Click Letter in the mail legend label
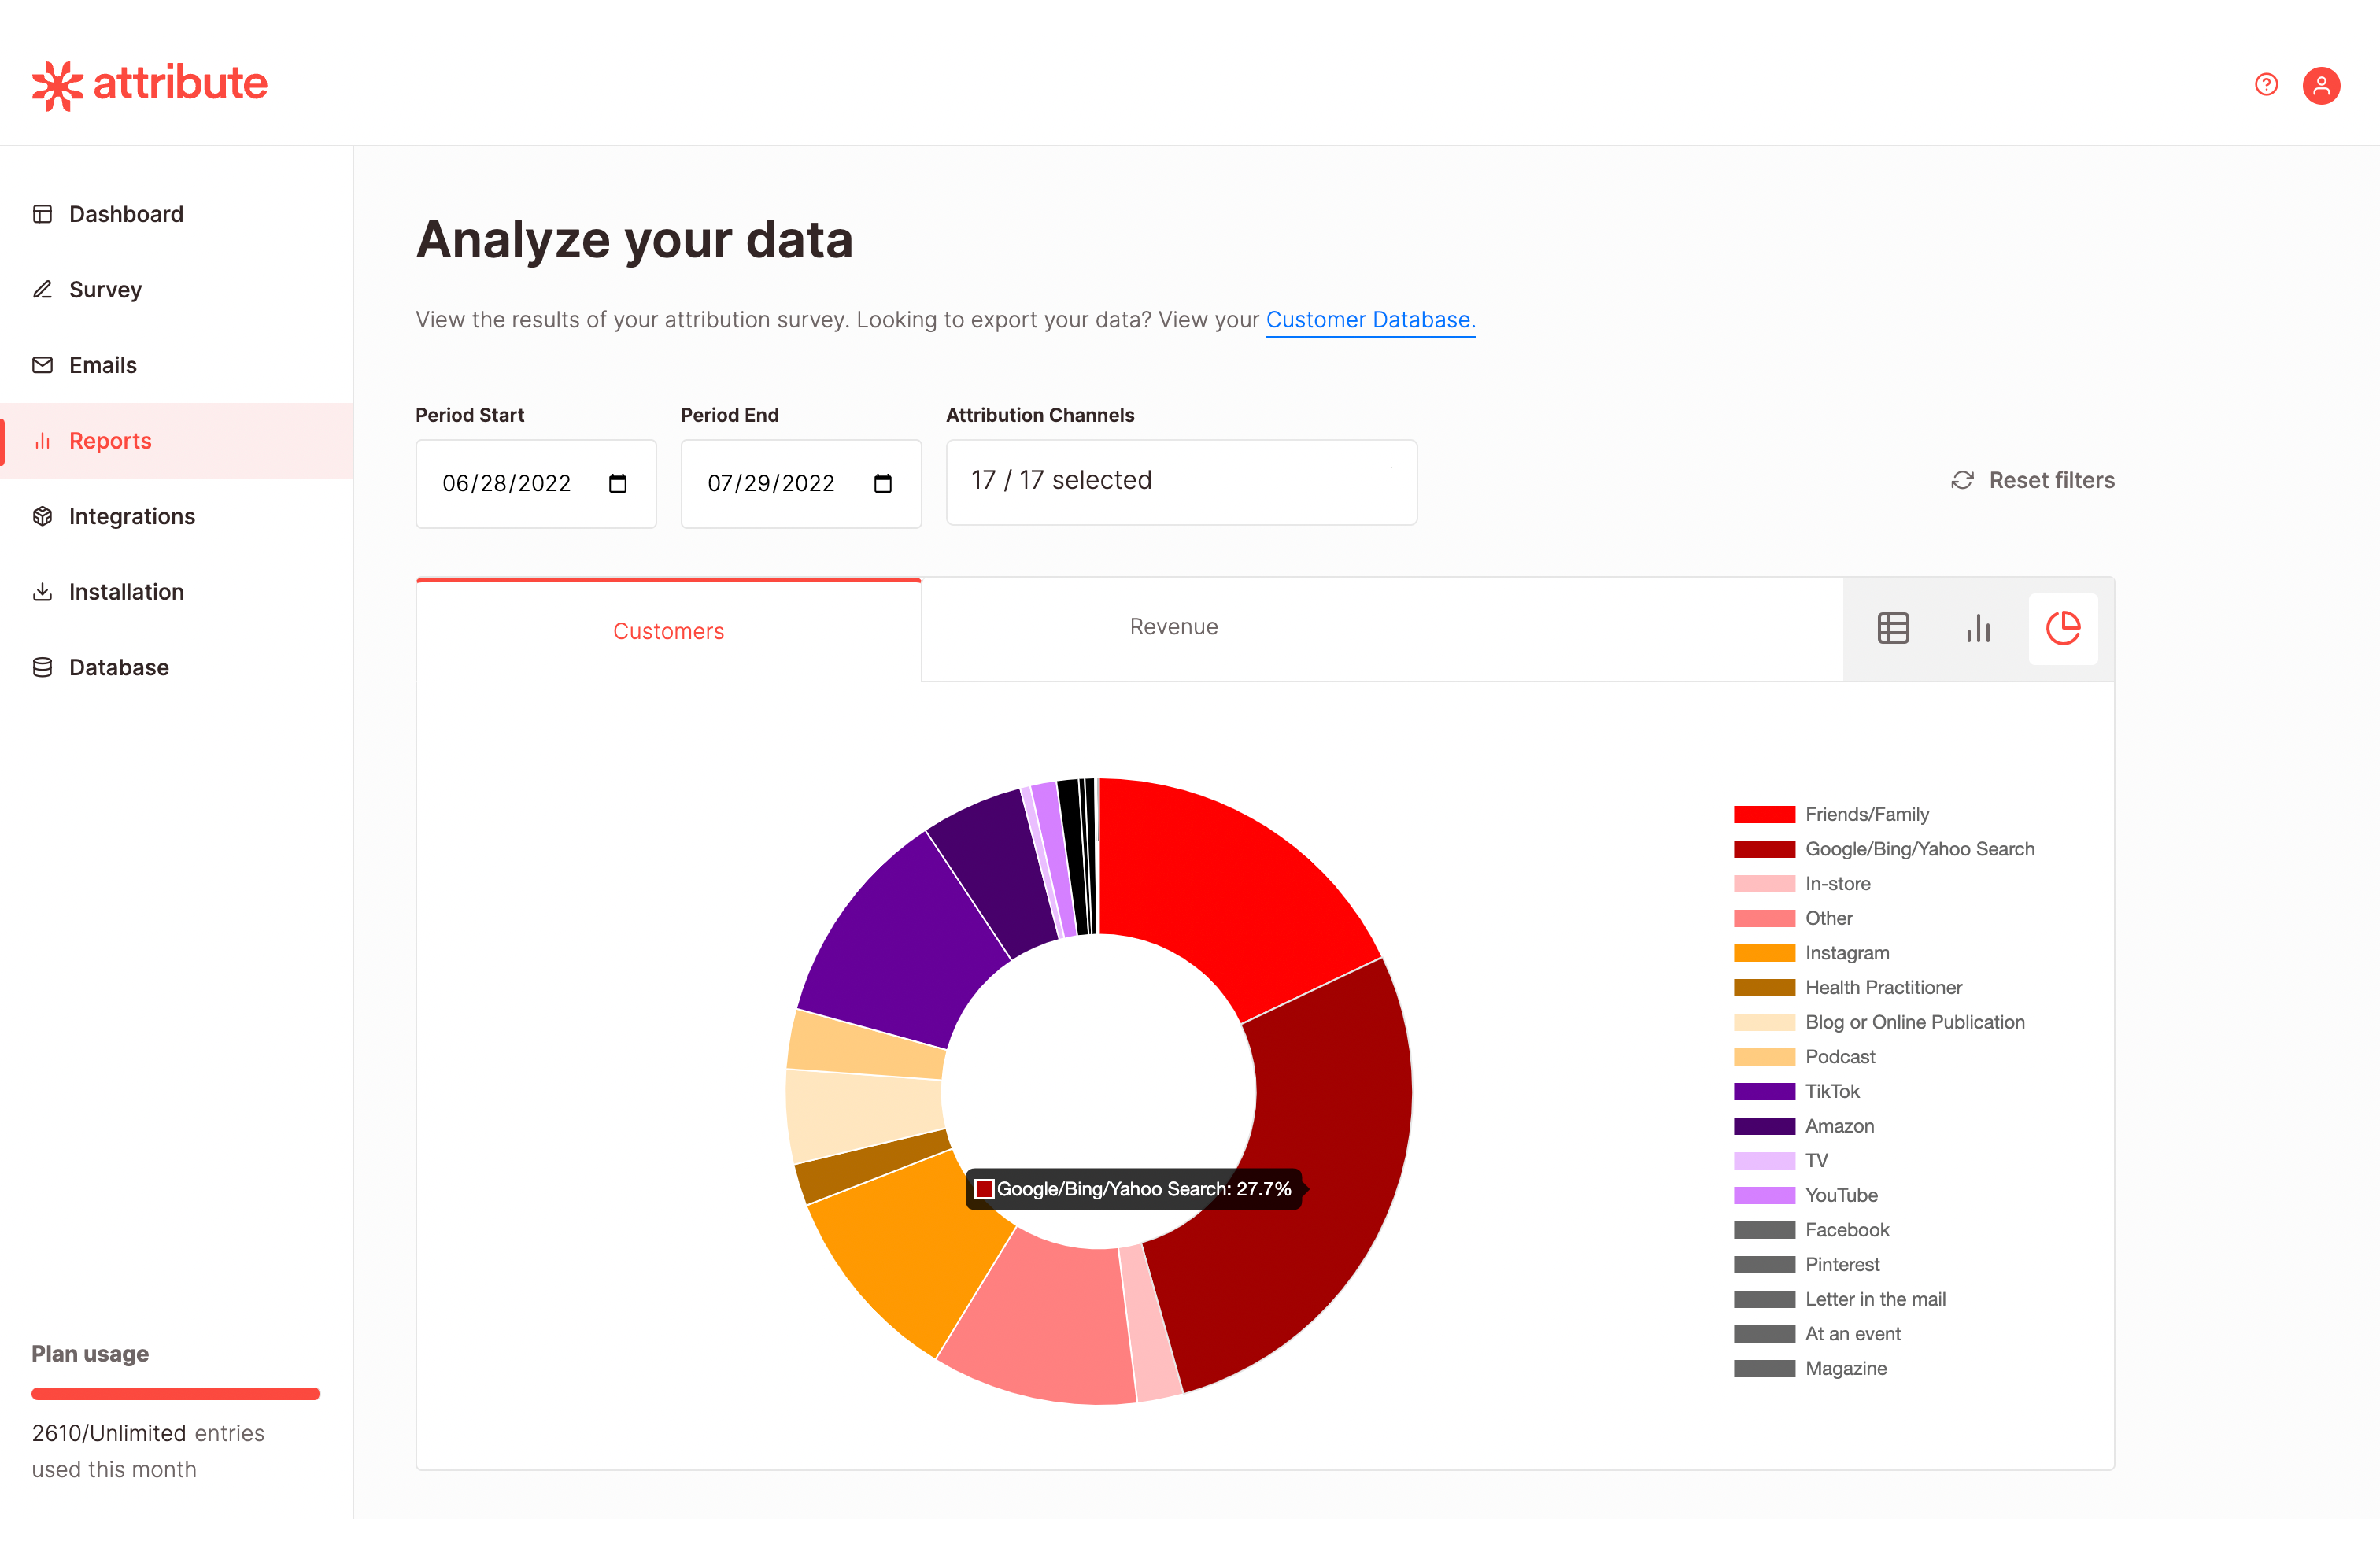 pos(1875,1299)
